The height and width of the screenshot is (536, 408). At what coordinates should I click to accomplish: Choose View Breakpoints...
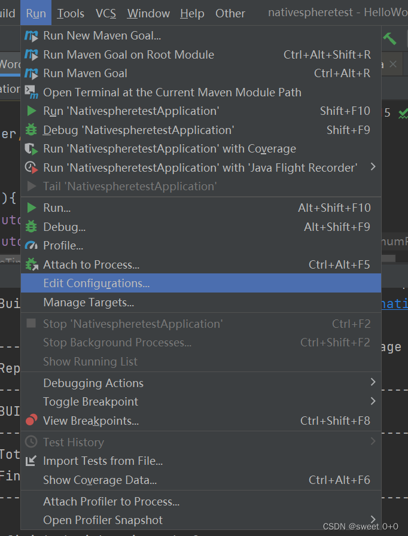pyautogui.click(x=201, y=421)
